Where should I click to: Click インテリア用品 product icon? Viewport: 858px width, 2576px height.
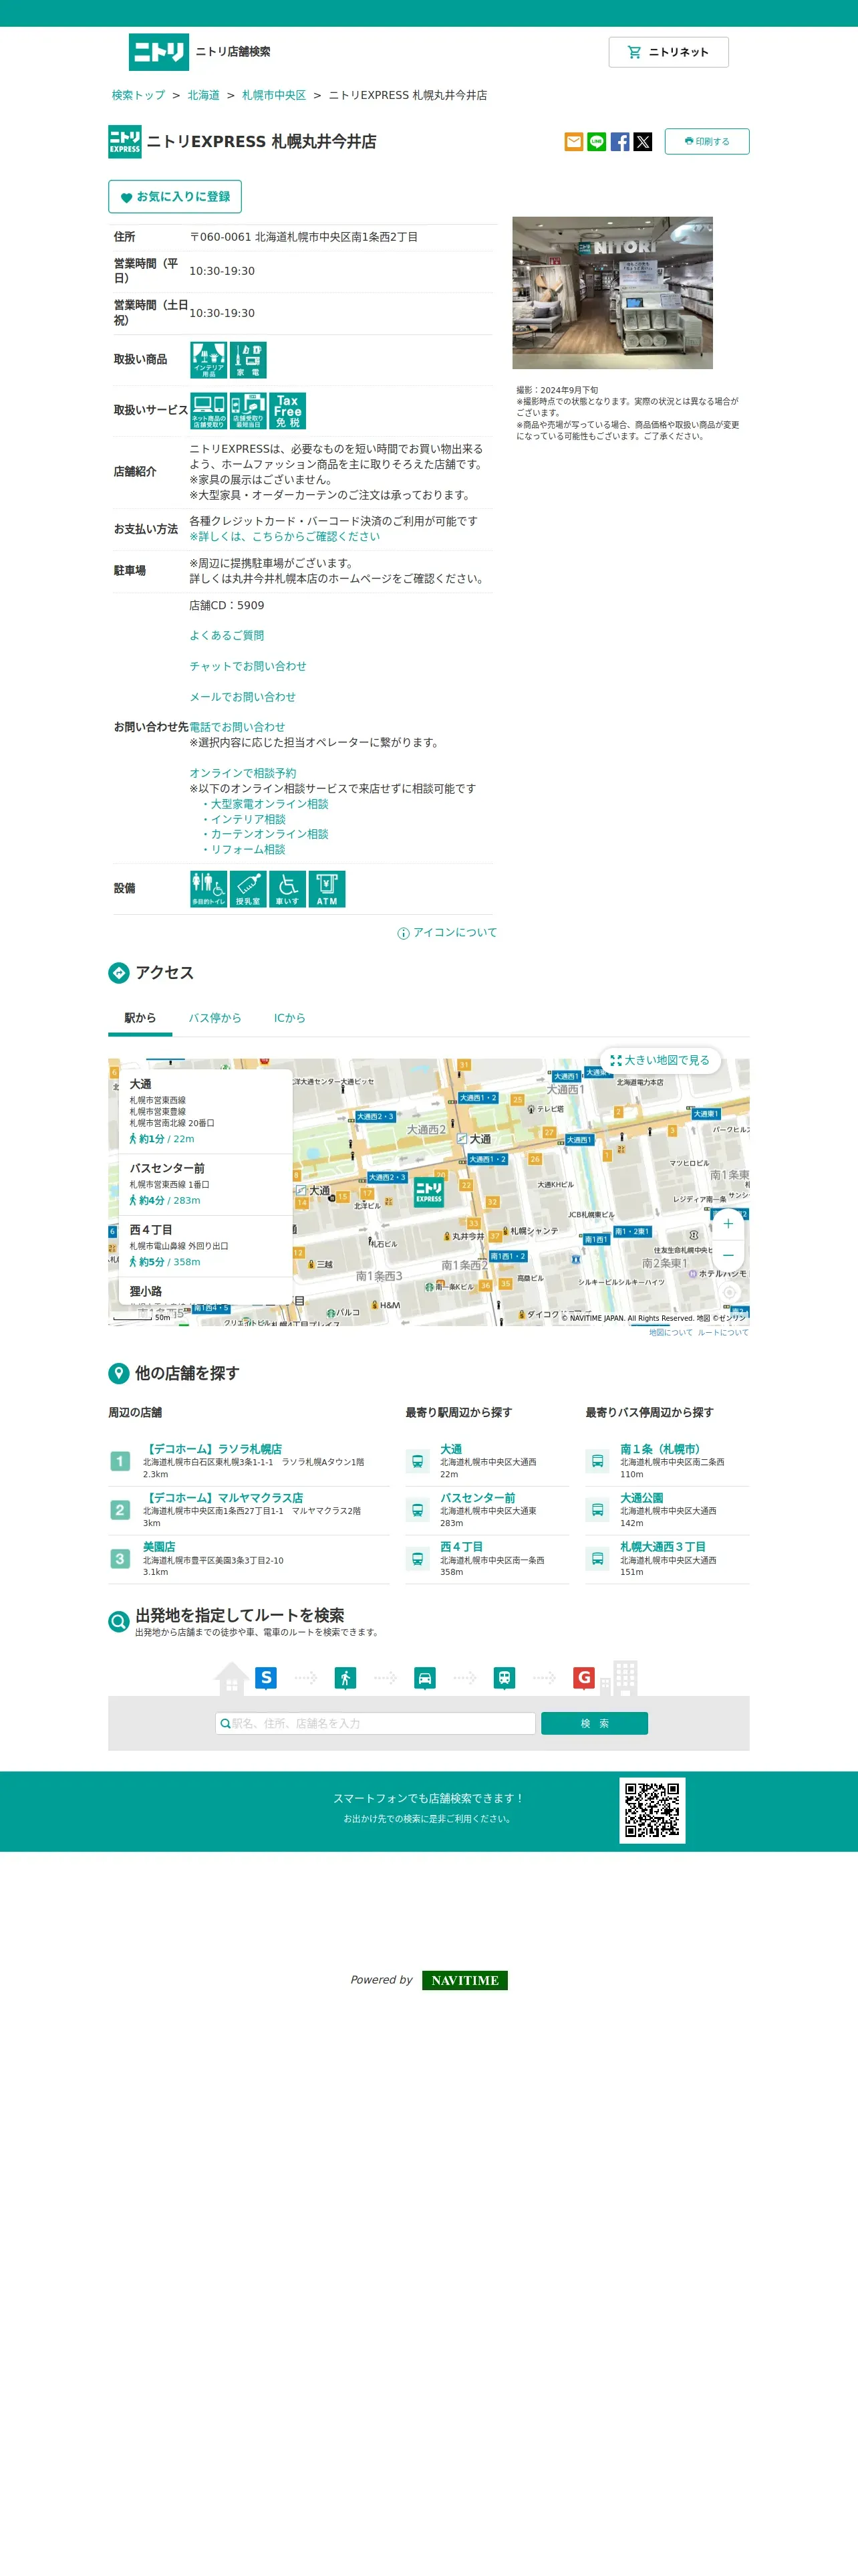click(x=208, y=360)
